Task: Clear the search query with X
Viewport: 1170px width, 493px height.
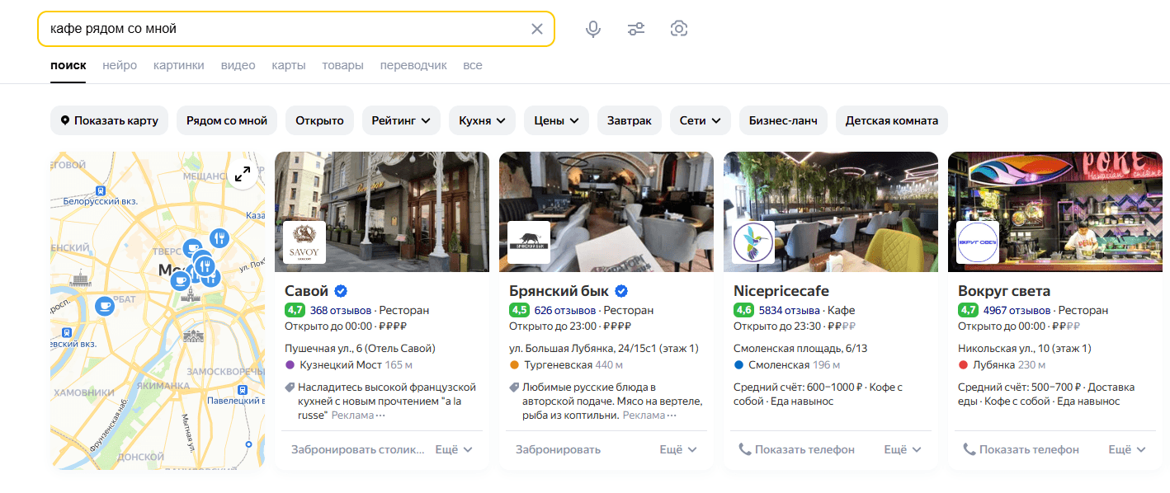Action: 537,29
